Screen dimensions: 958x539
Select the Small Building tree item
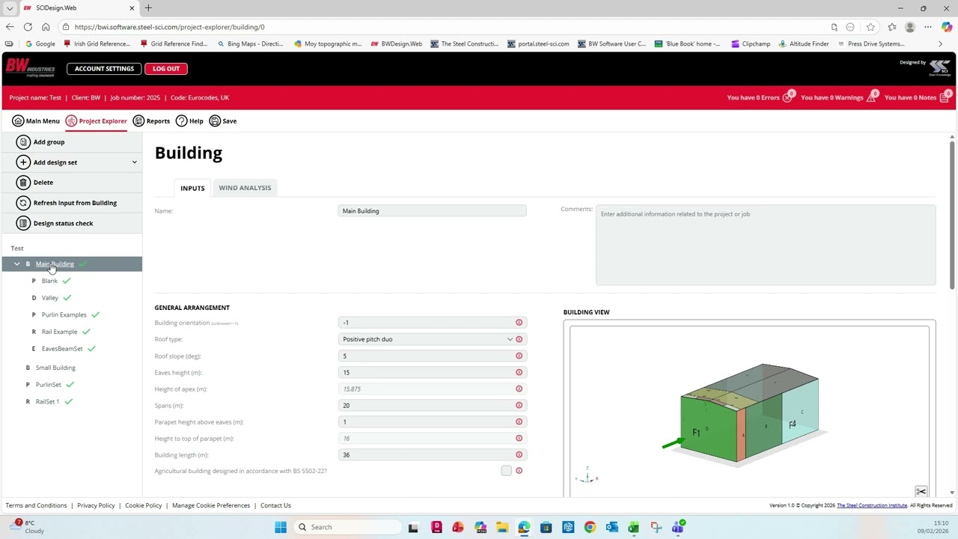tap(55, 368)
